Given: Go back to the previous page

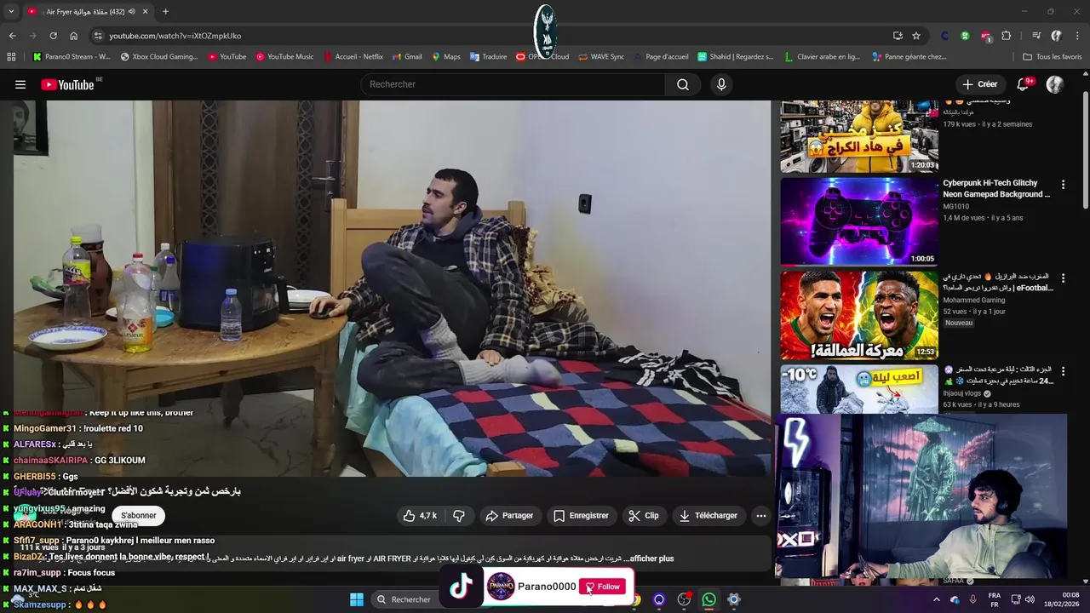Looking at the screenshot, I should pos(12,36).
